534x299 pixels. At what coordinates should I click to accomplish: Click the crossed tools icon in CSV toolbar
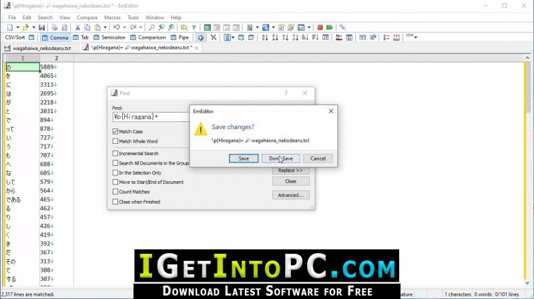coord(214,37)
